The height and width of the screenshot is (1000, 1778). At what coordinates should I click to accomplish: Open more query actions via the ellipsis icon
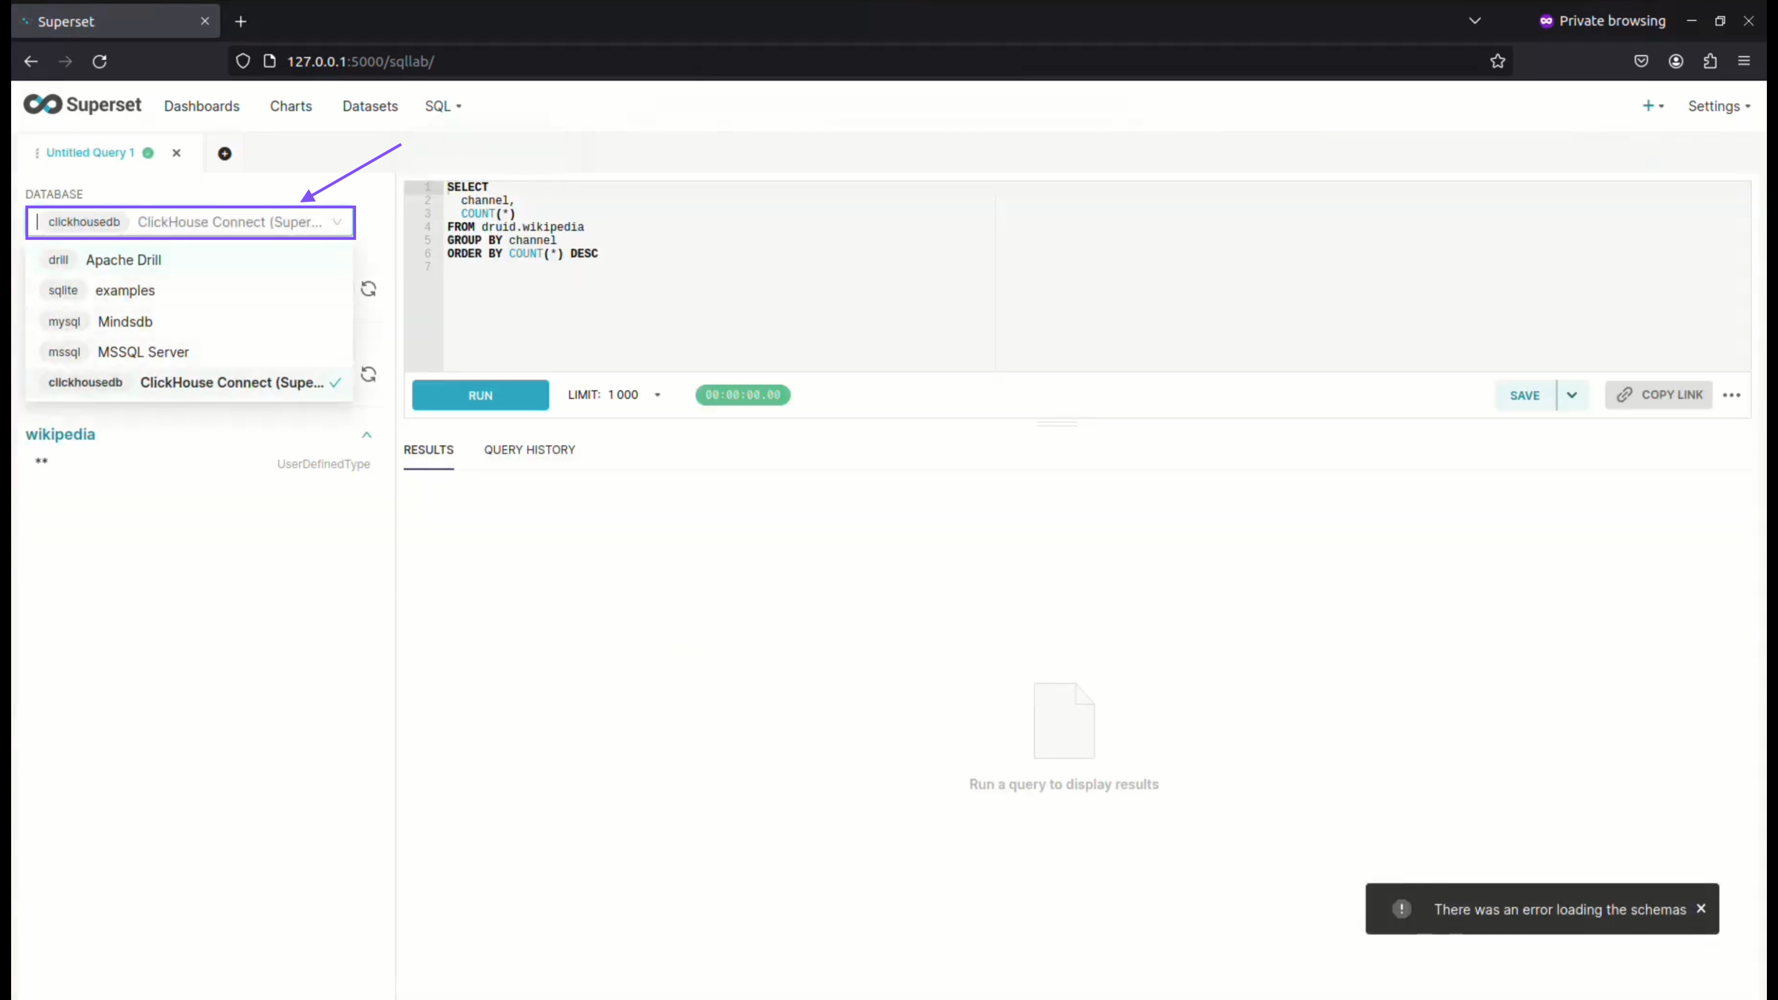(1733, 395)
